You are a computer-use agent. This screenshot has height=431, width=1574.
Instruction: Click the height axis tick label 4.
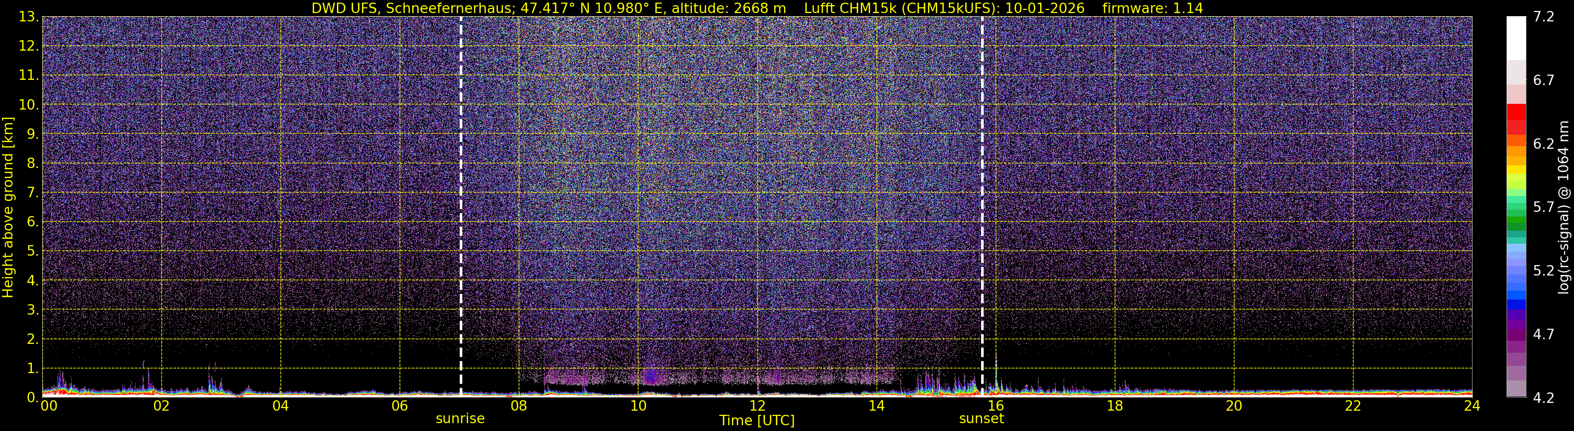pyautogui.click(x=32, y=281)
